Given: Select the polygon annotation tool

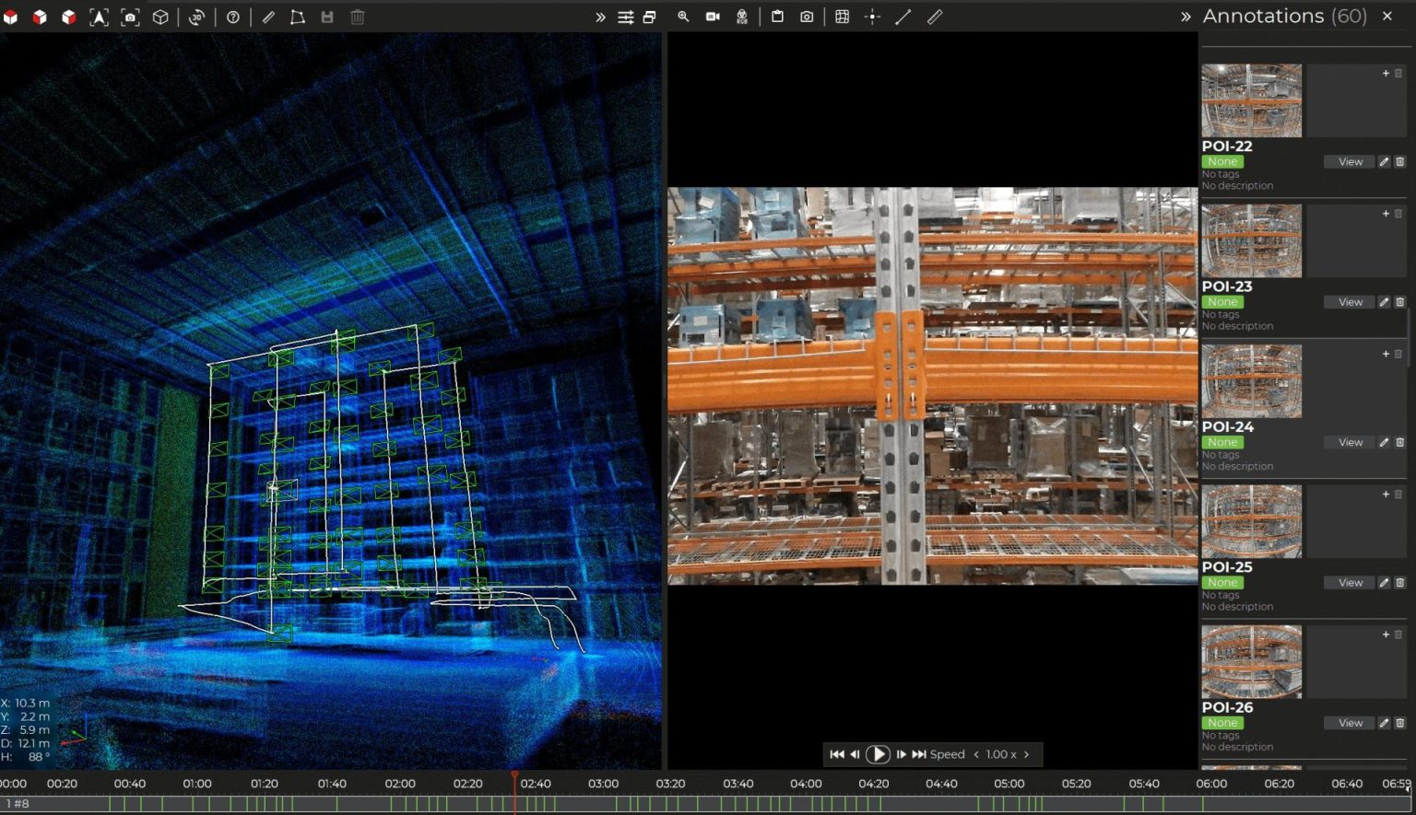Looking at the screenshot, I should [298, 17].
